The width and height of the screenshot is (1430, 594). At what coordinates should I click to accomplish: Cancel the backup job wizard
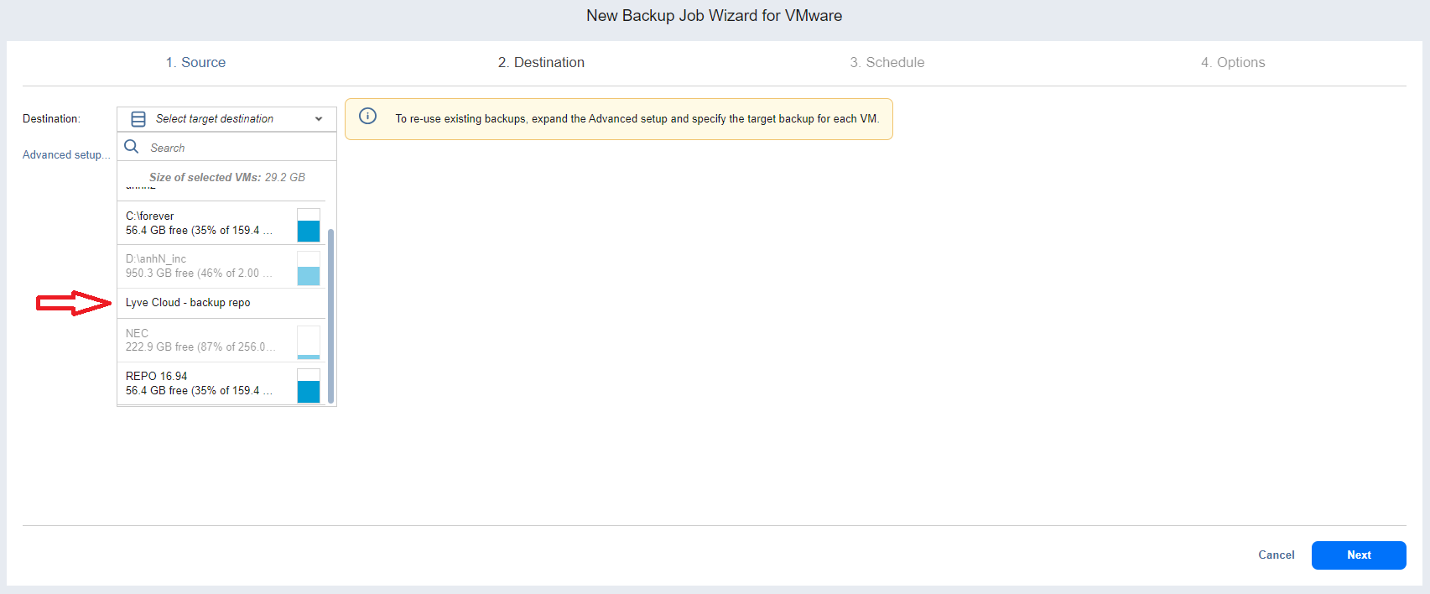click(x=1276, y=555)
